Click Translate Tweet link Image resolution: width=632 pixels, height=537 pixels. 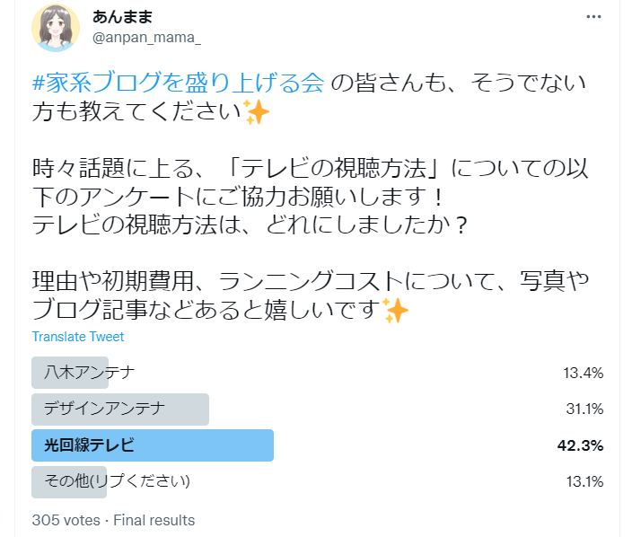[x=78, y=337]
